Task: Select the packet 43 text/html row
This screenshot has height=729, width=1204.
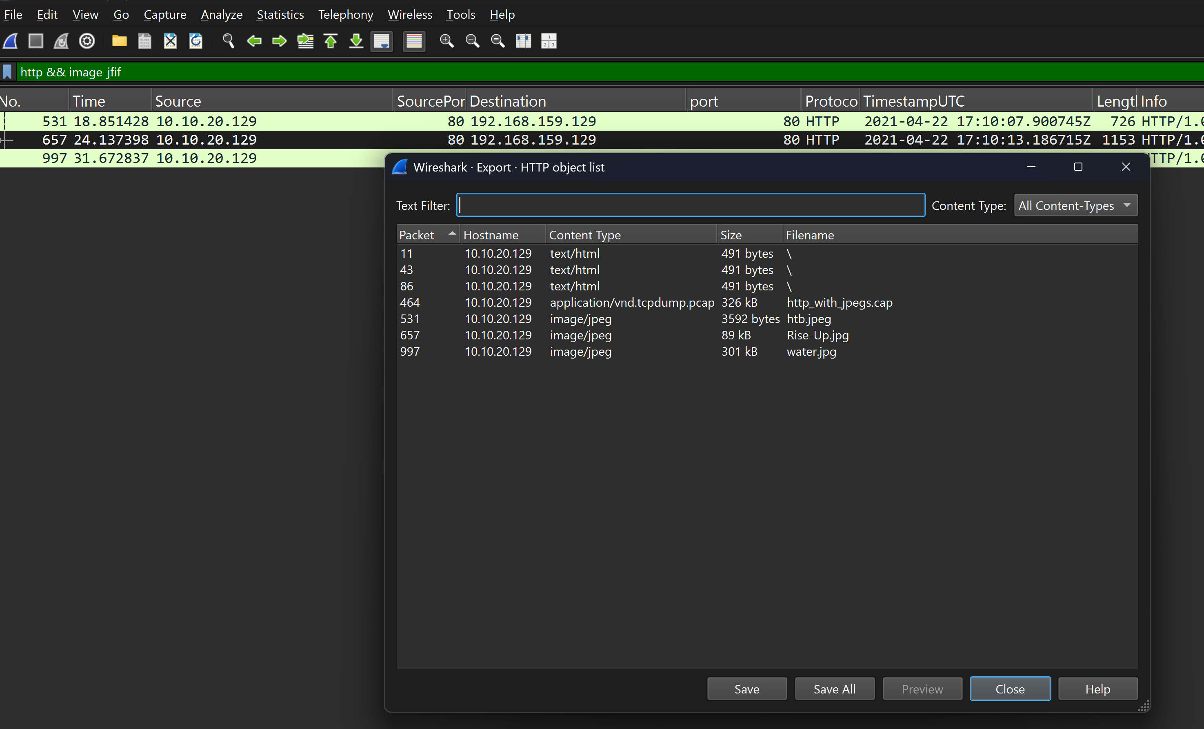Action: [x=767, y=270]
